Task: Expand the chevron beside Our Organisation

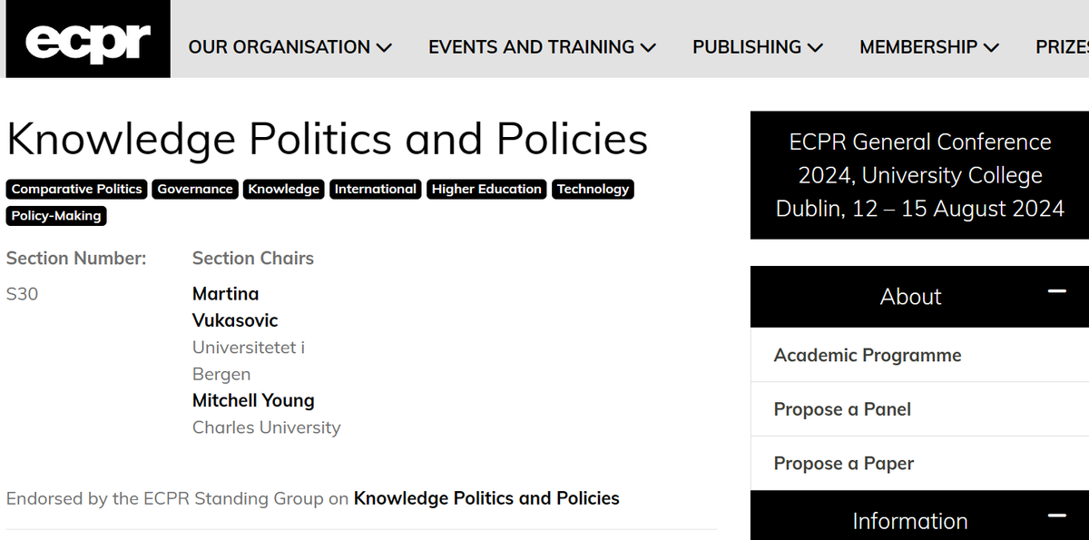Action: [384, 47]
